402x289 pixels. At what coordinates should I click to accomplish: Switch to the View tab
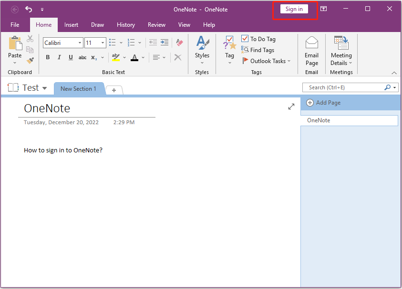[184, 25]
